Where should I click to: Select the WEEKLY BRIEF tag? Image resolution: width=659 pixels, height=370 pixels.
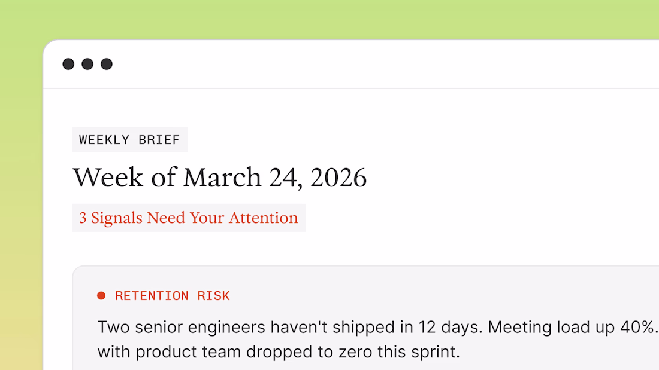click(129, 140)
